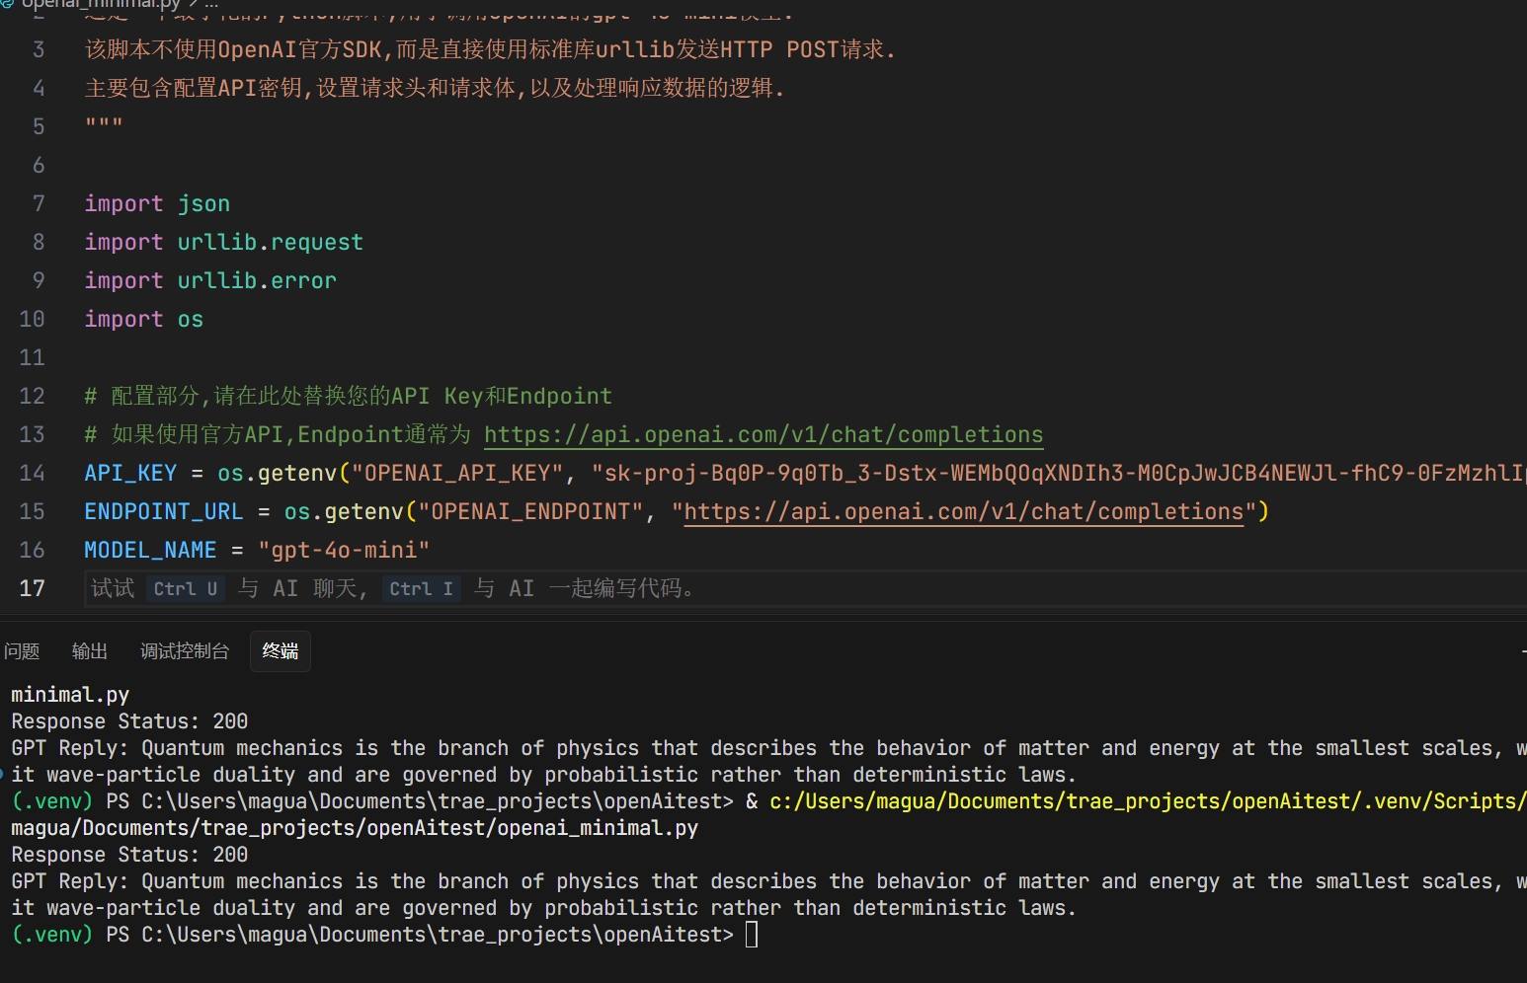Click on "import json" on line 7

[x=157, y=204]
